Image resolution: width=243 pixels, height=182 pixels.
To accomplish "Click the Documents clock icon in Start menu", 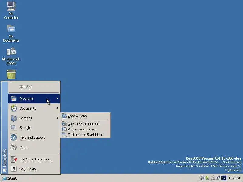I will point(14,108).
